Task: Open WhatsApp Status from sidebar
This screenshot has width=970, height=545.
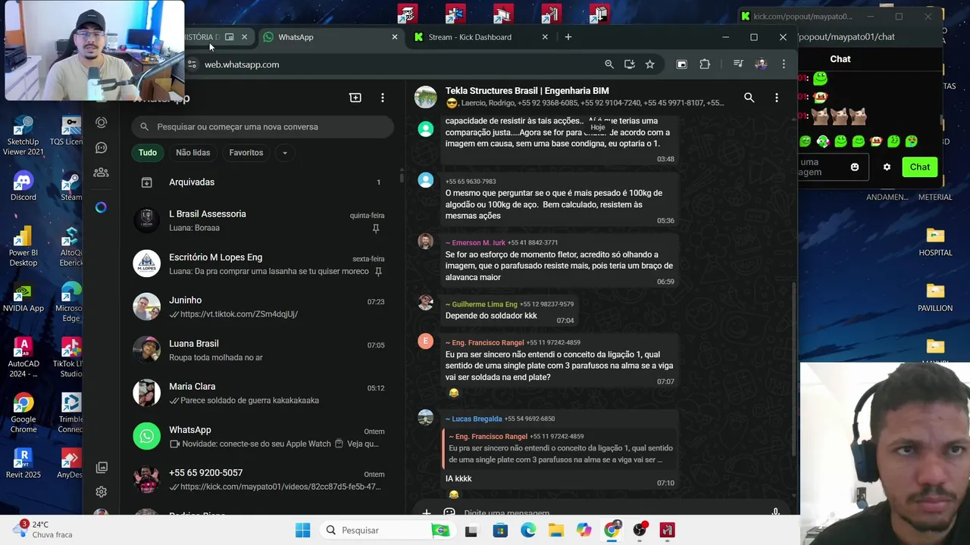Action: (101, 123)
